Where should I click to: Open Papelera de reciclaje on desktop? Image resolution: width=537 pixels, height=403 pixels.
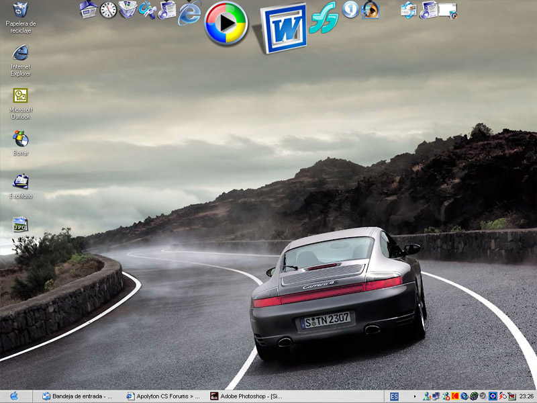click(21, 10)
